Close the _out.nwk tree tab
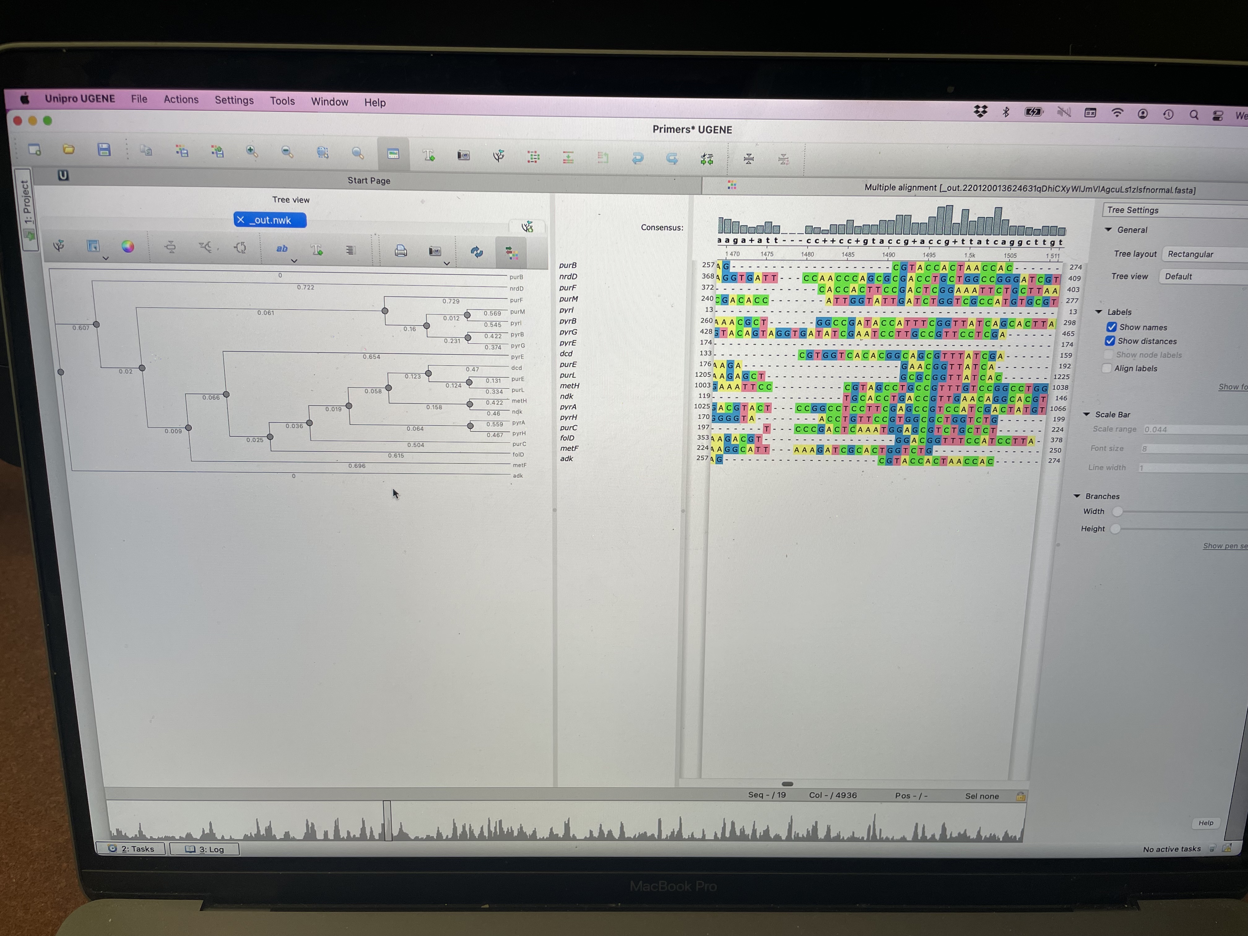 [x=241, y=219]
